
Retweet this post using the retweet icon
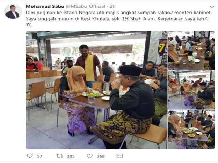coord(60,156)
